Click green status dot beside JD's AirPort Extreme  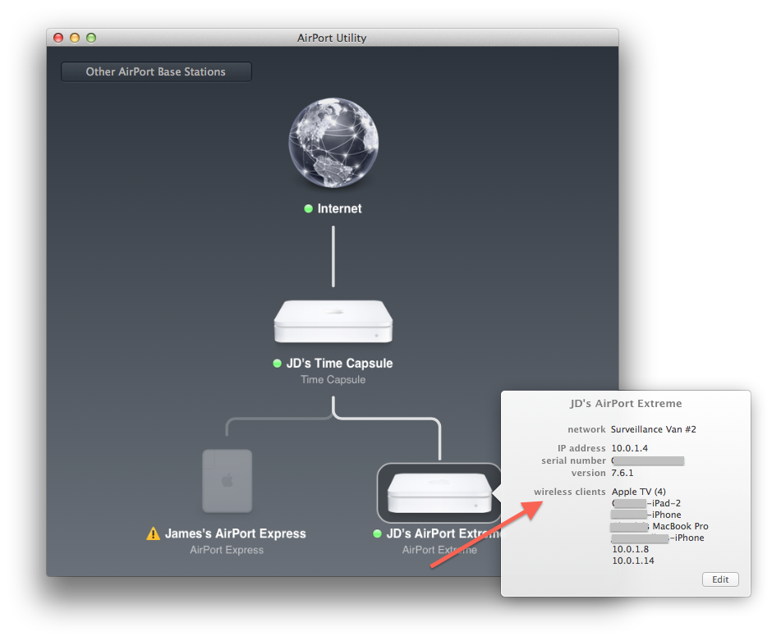tap(377, 533)
